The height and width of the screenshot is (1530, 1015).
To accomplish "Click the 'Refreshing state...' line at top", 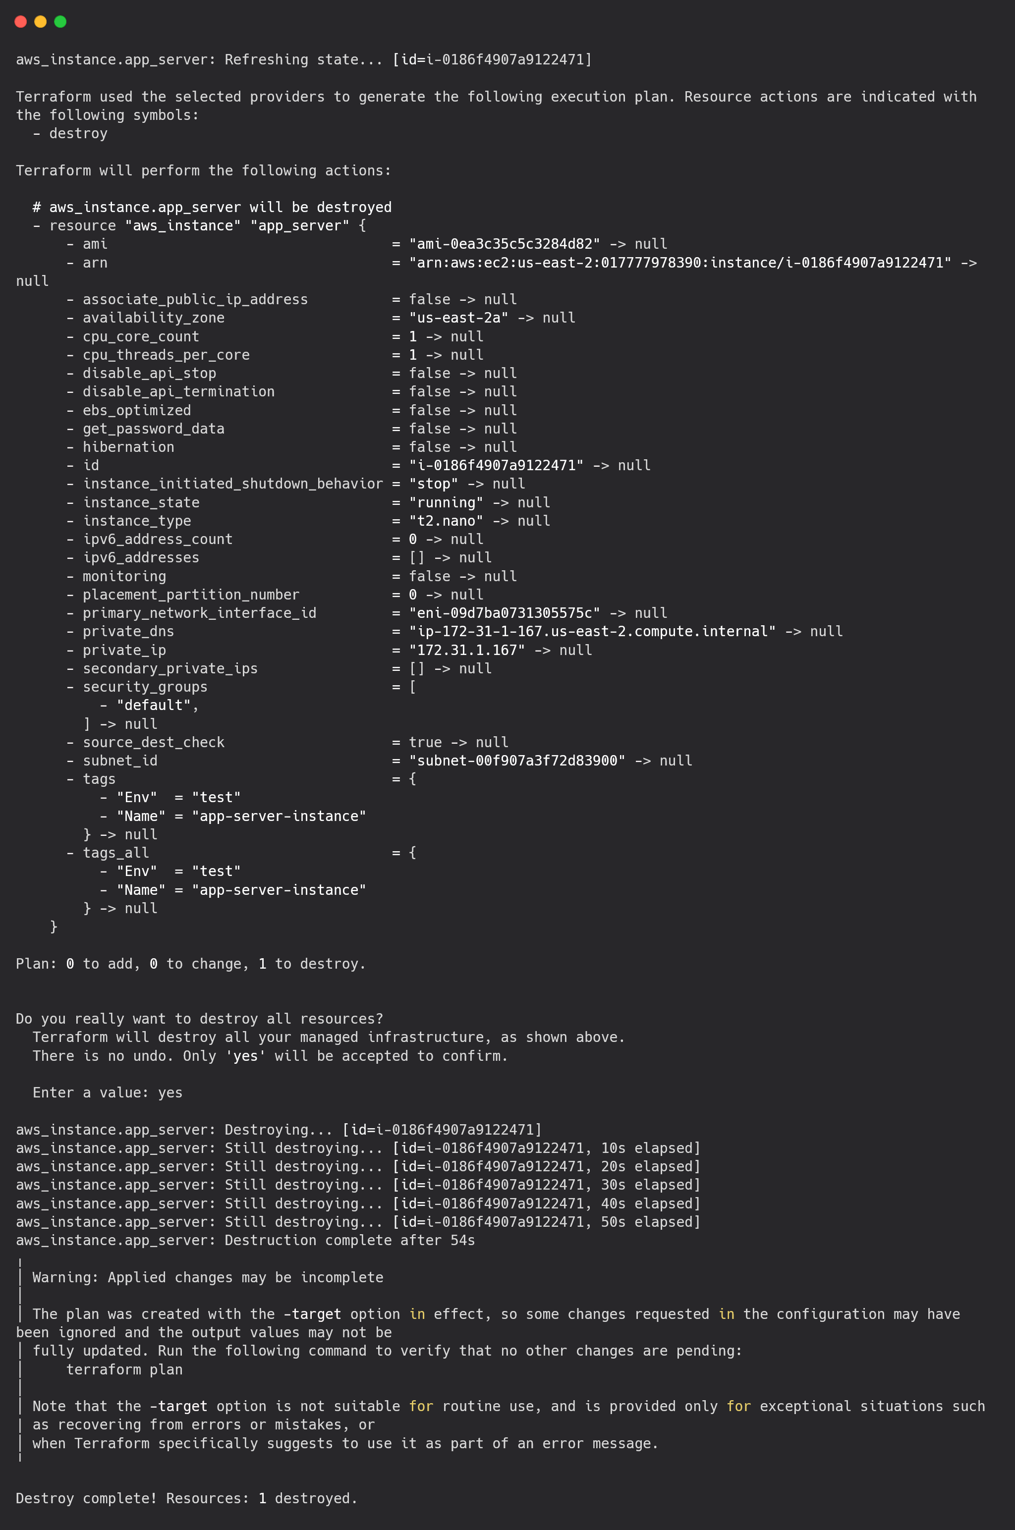I will (x=304, y=59).
